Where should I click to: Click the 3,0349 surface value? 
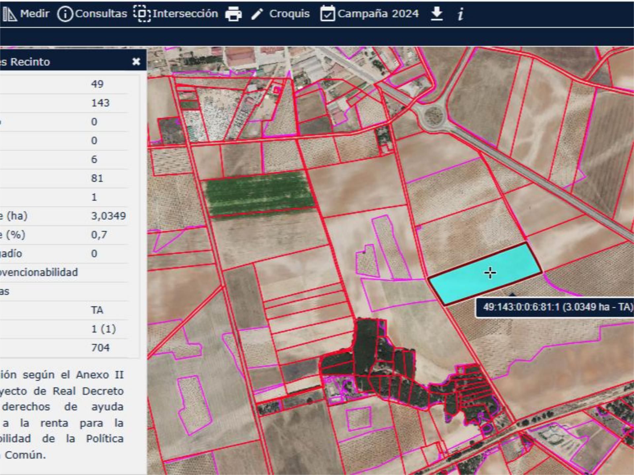click(x=109, y=216)
